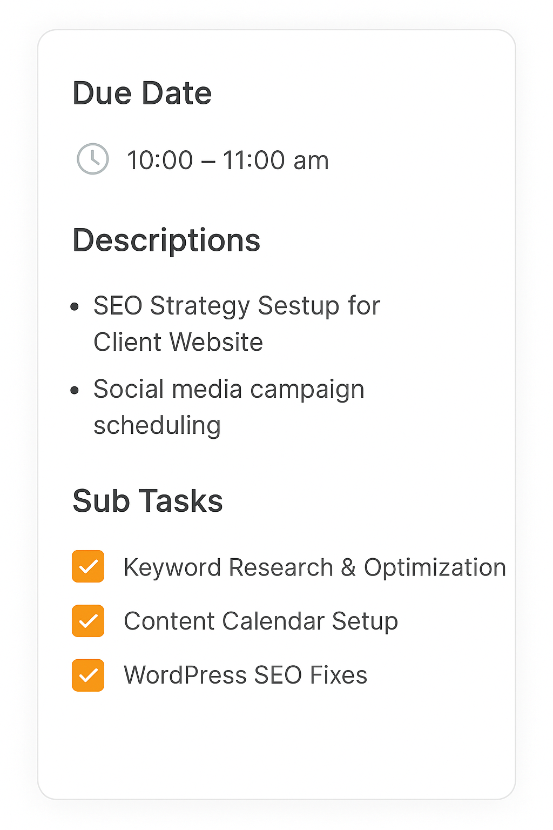Select the 'SEO Strategy Sestup for' text line
Viewport: 553px width, 830px height.
(x=237, y=306)
